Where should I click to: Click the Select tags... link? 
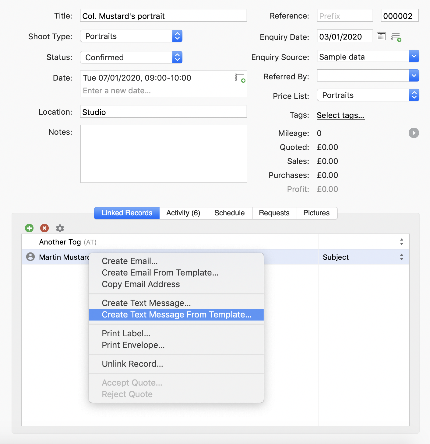click(341, 115)
